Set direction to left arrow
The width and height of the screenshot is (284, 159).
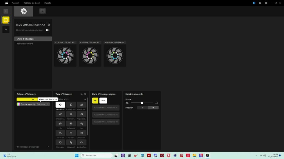[143, 108]
